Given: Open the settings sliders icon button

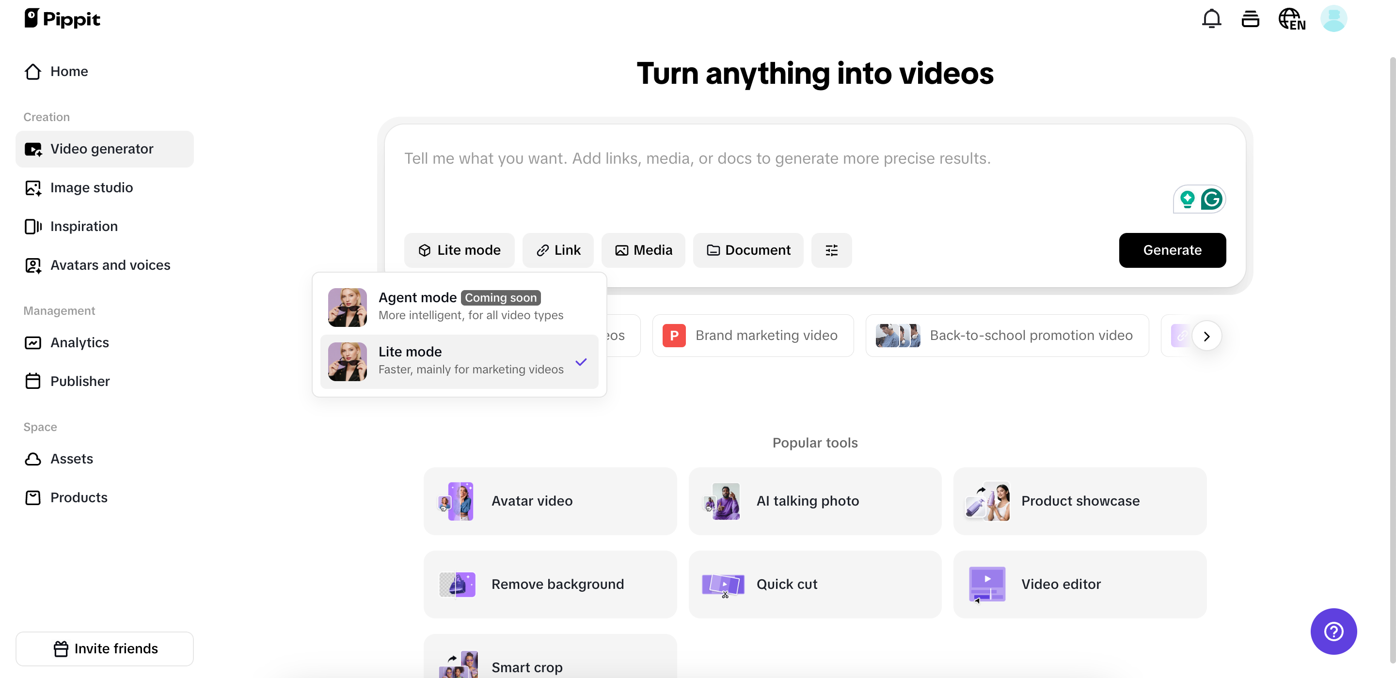Looking at the screenshot, I should point(831,250).
